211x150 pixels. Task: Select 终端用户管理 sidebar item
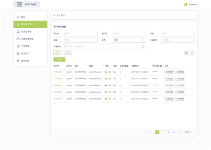pos(30,24)
